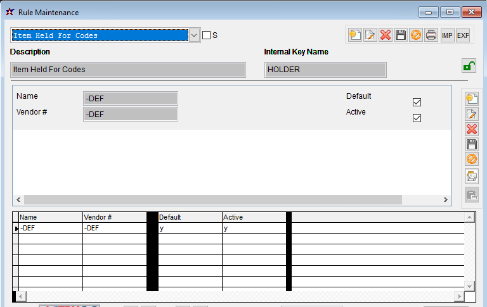The width and height of the screenshot is (487, 307).
Task: Expand the Item Held For Codes dropdown
Action: [x=195, y=35]
